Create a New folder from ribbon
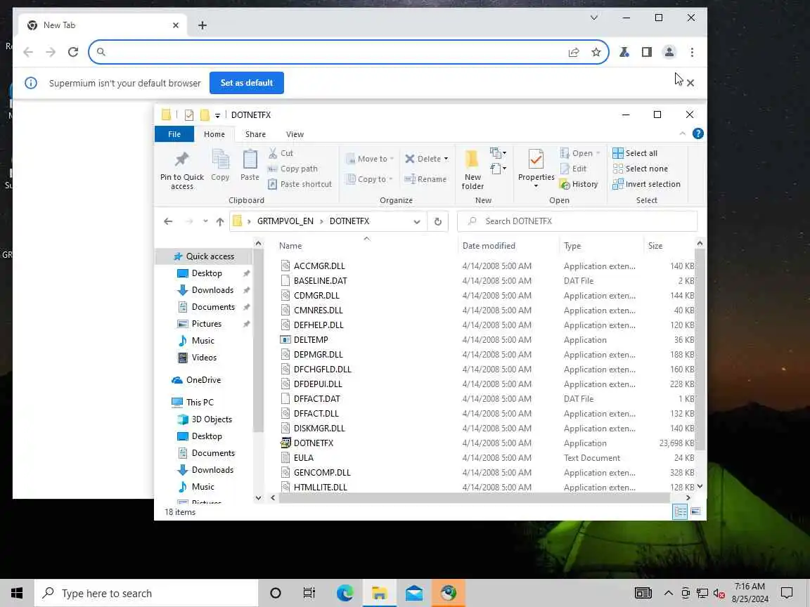Screen dimensions: 810x607 472,169
